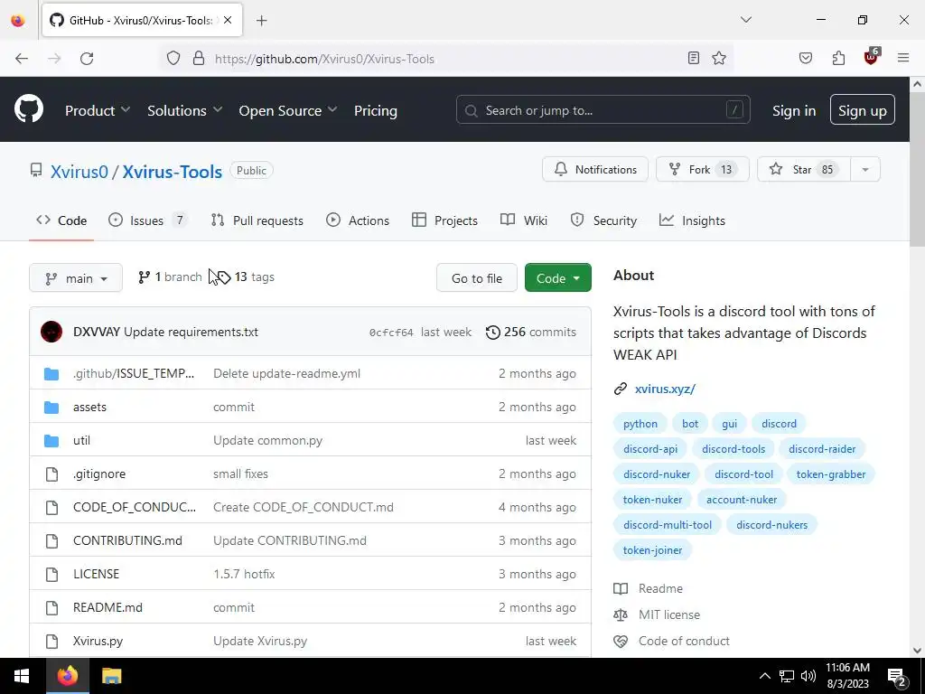
Task: Click the token-grabber topic tag
Action: pyautogui.click(x=831, y=474)
